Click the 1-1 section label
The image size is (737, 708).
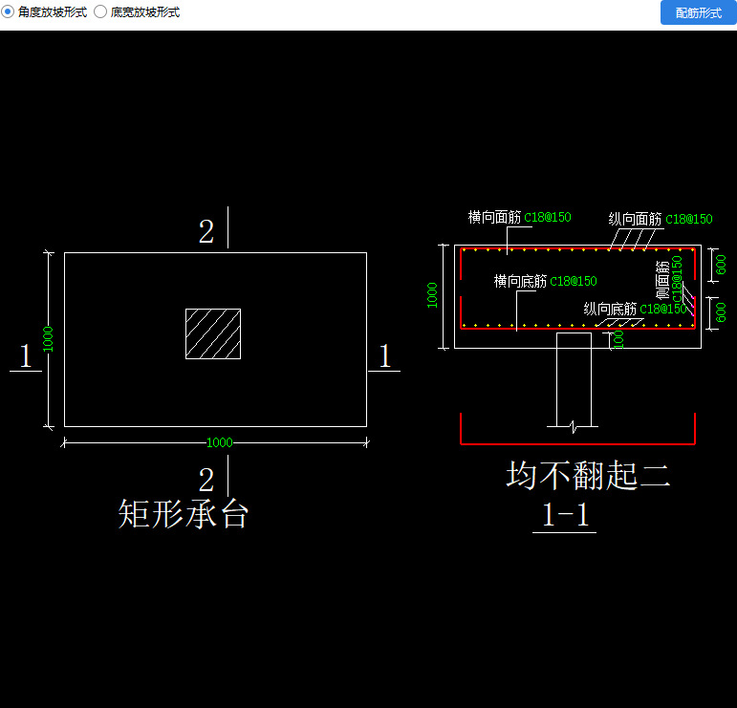565,515
